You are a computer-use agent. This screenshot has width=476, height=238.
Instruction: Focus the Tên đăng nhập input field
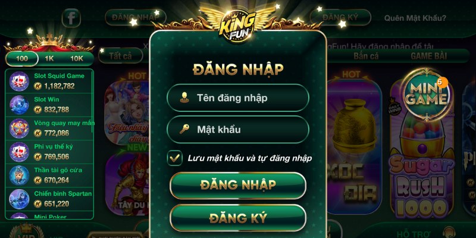(238, 98)
